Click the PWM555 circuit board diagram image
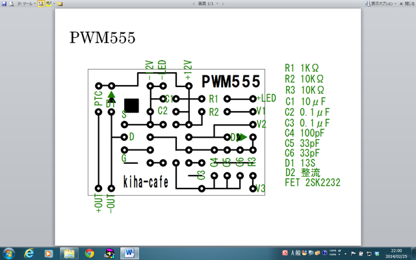The width and height of the screenshot is (416, 260). point(177,131)
